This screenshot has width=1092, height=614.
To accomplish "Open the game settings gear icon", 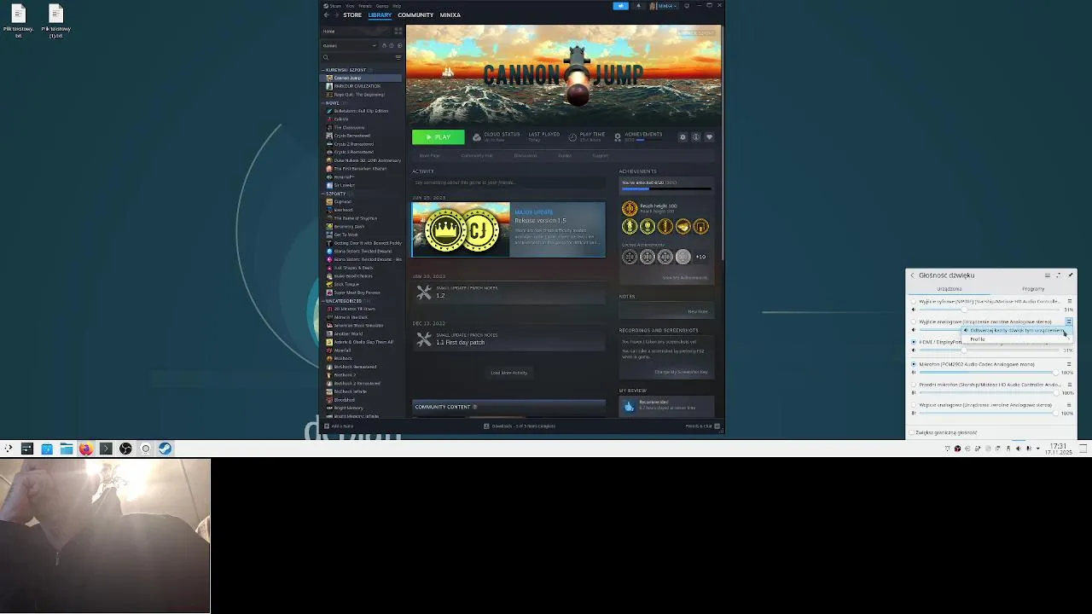I will 682,137.
